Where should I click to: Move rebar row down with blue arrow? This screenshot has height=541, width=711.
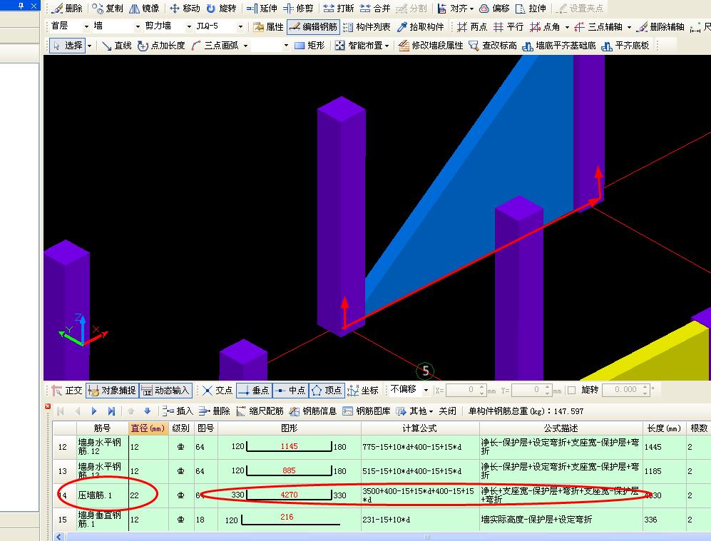(147, 411)
